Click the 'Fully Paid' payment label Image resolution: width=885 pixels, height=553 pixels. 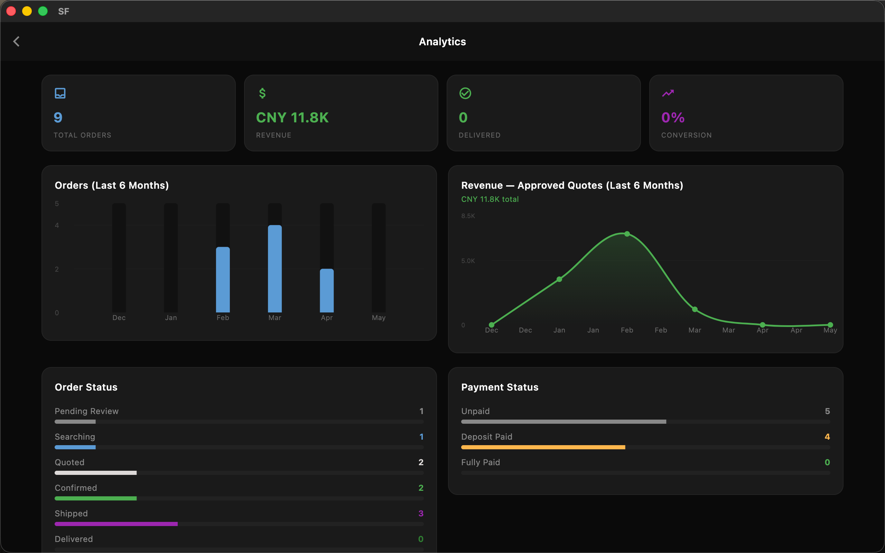[x=481, y=462]
